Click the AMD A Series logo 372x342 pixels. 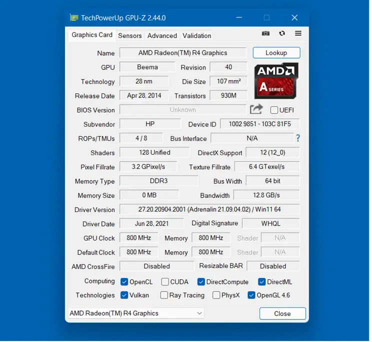pyautogui.click(x=276, y=80)
